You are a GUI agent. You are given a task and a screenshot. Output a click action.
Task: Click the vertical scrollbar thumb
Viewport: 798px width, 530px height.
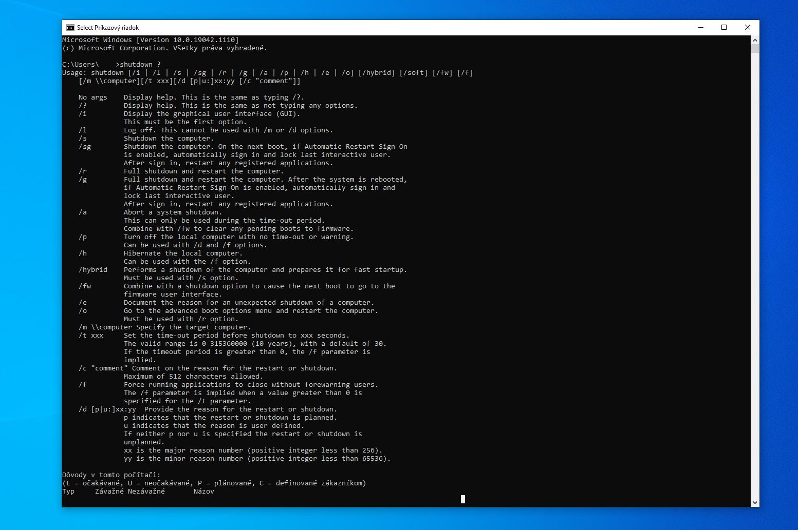click(755, 49)
